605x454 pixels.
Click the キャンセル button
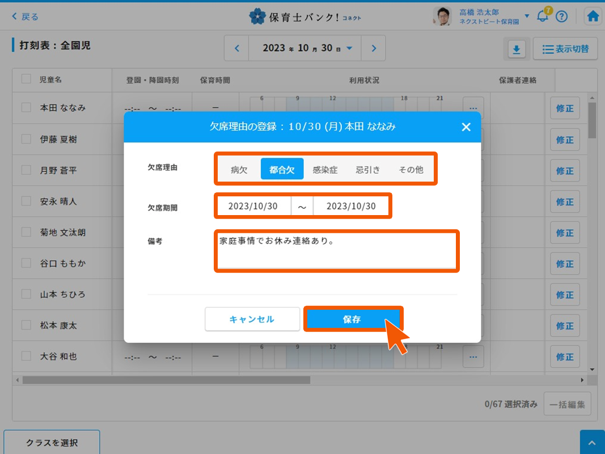click(252, 320)
